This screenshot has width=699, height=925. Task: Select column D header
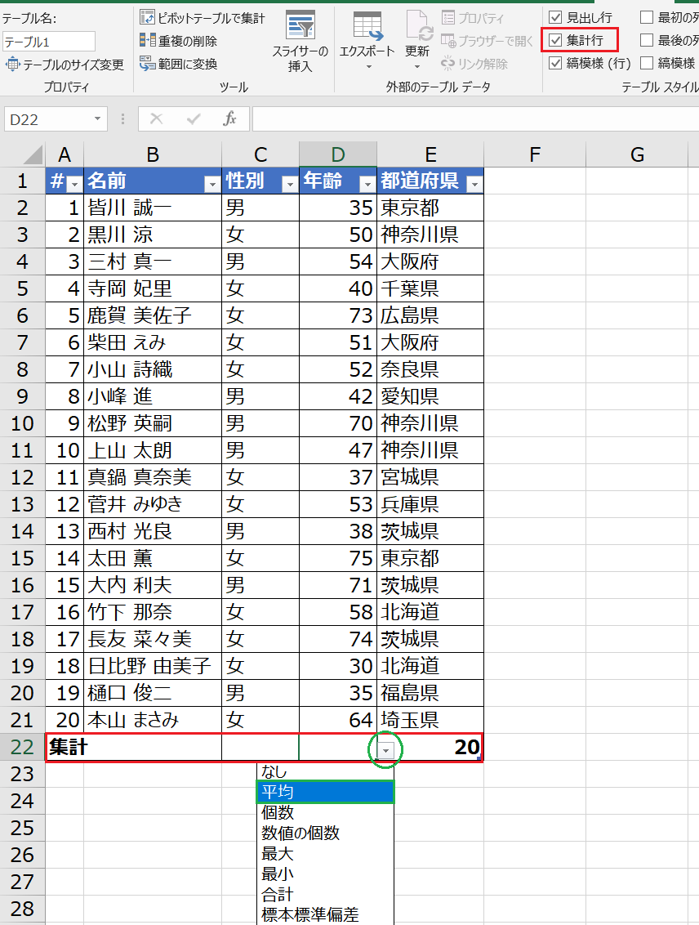tap(338, 155)
